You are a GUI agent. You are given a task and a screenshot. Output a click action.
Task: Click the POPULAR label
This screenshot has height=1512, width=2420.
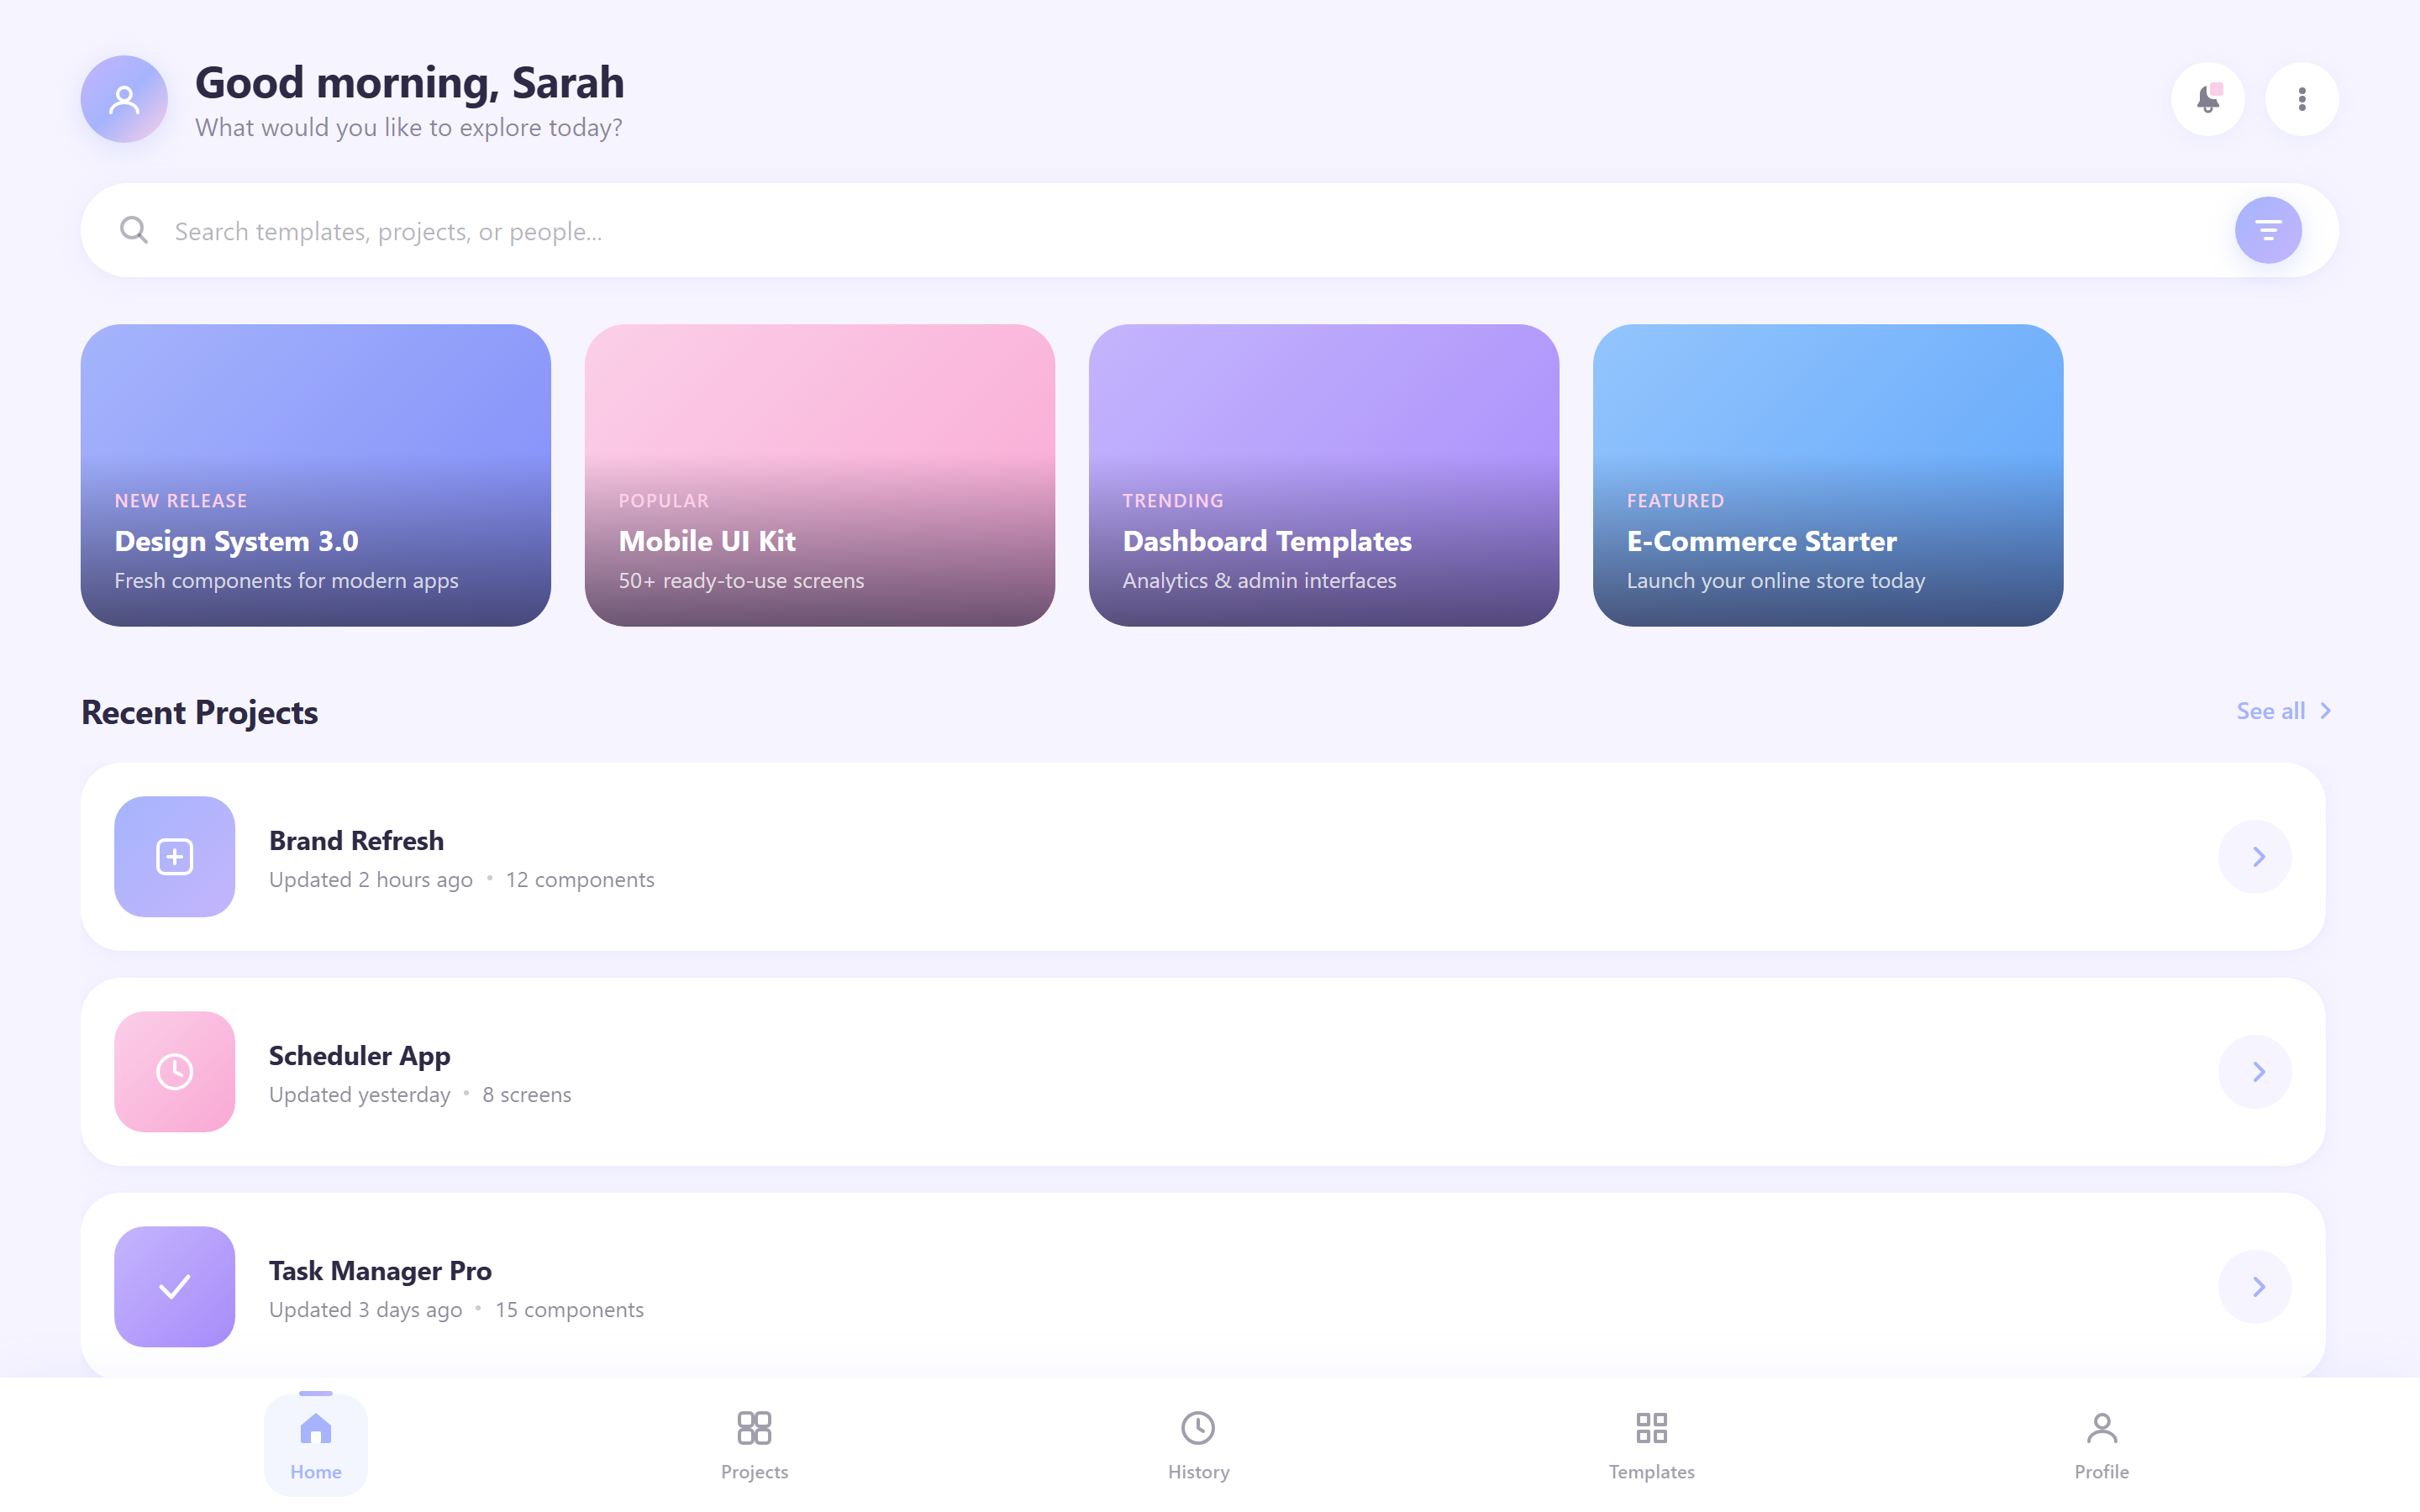[663, 501]
